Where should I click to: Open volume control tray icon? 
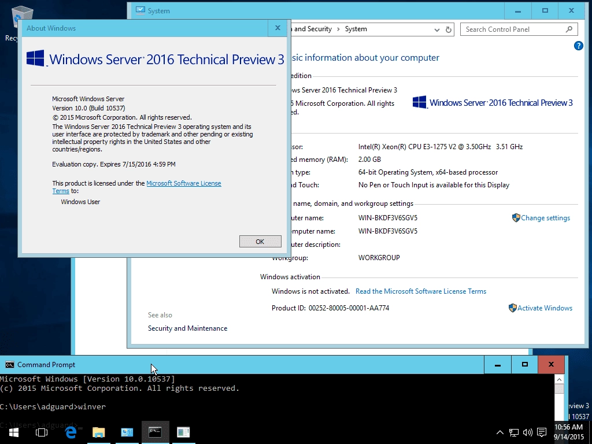tap(528, 432)
